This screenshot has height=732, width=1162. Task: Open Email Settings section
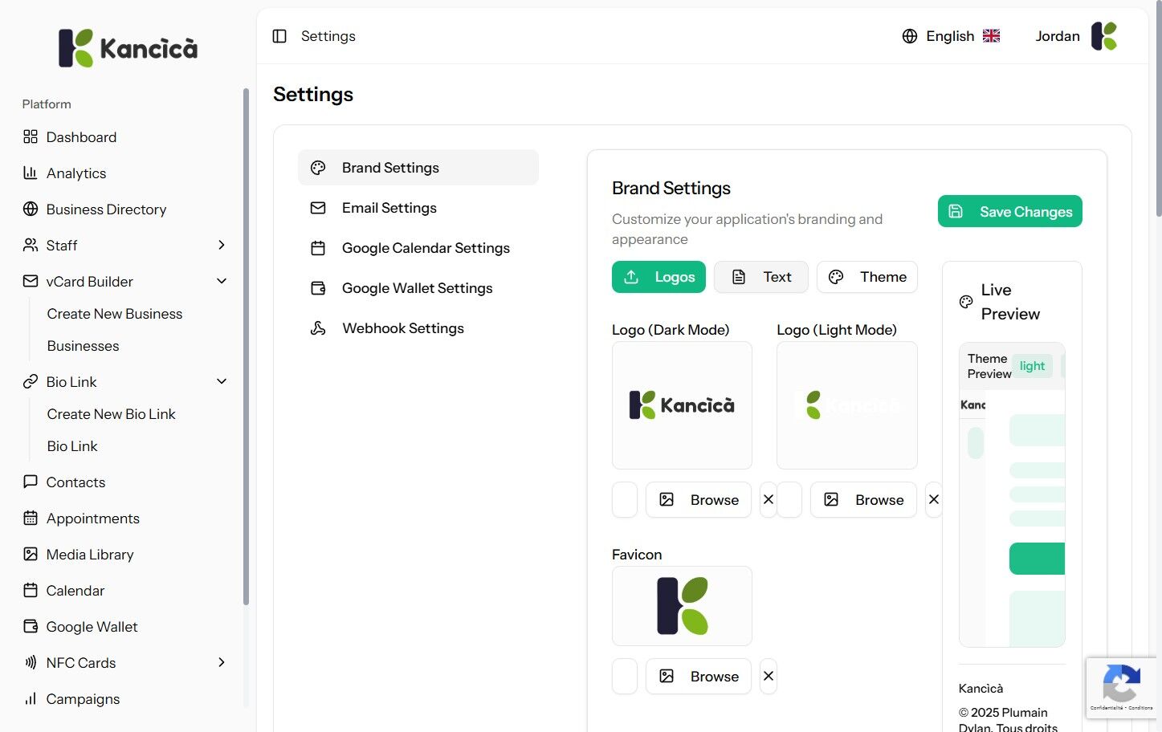click(389, 208)
